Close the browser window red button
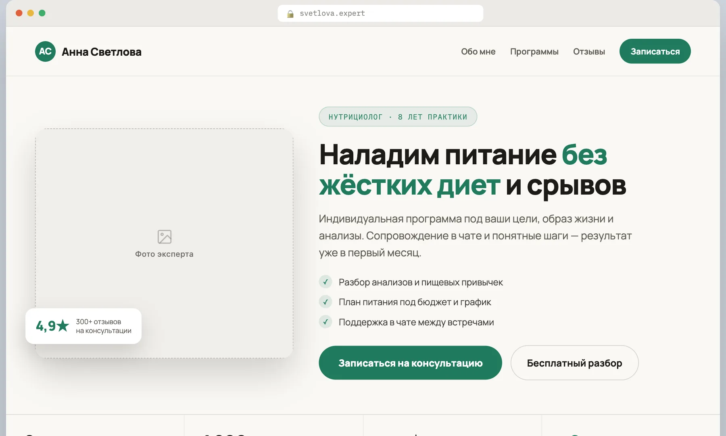The height and width of the screenshot is (436, 726). tap(19, 13)
